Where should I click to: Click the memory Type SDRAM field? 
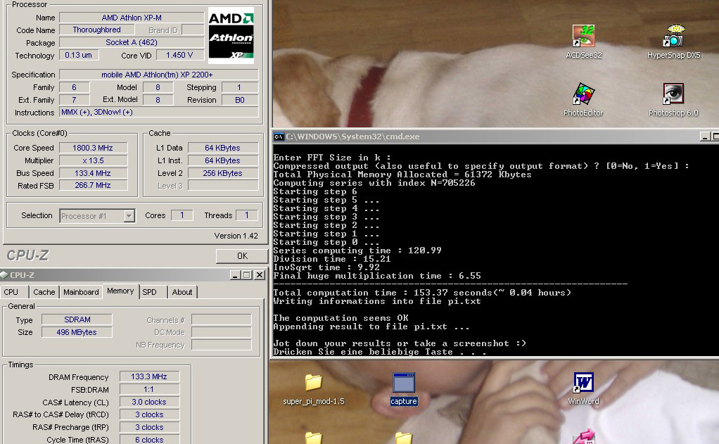[x=77, y=319]
